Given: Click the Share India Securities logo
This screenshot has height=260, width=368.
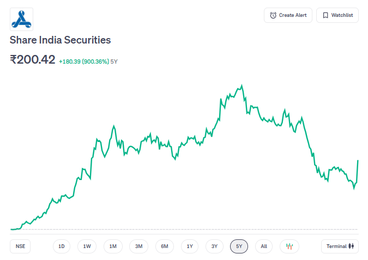Looking at the screenshot, I should click(22, 19).
